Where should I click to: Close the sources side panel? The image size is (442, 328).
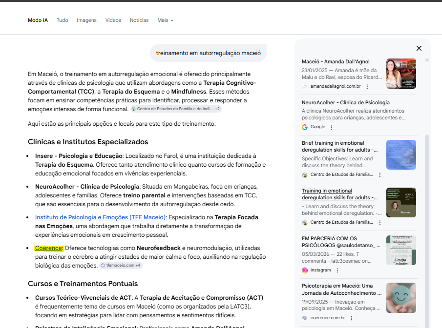(419, 48)
